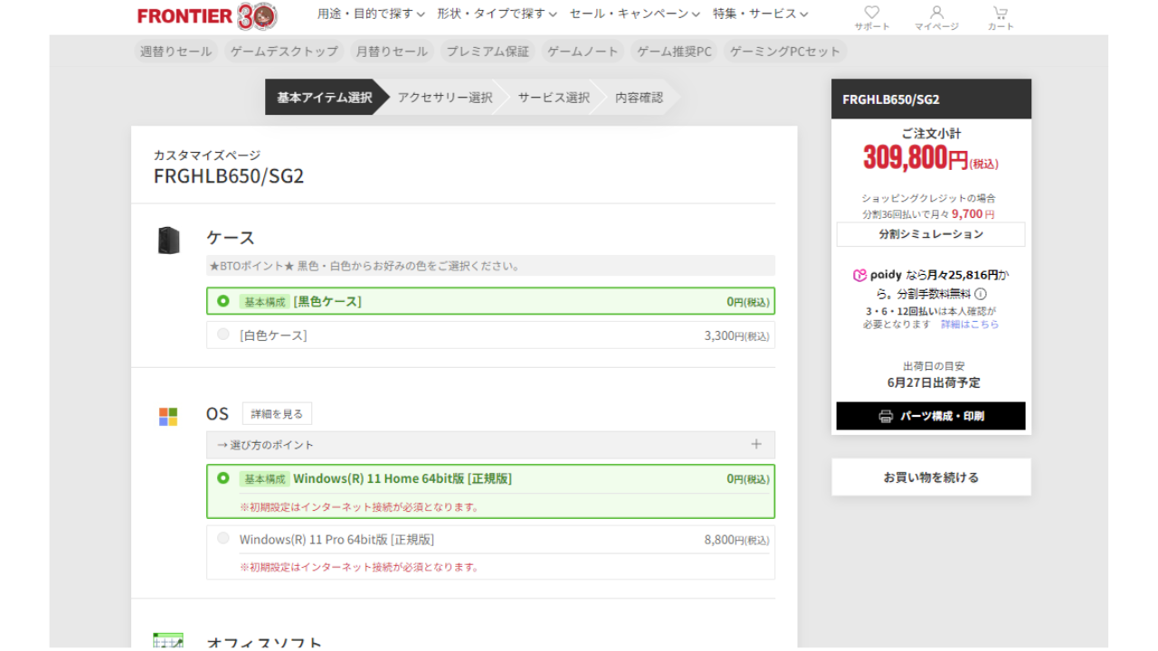Open the support heart icon
Image resolution: width=1158 pixels, height=651 pixels.
[871, 13]
